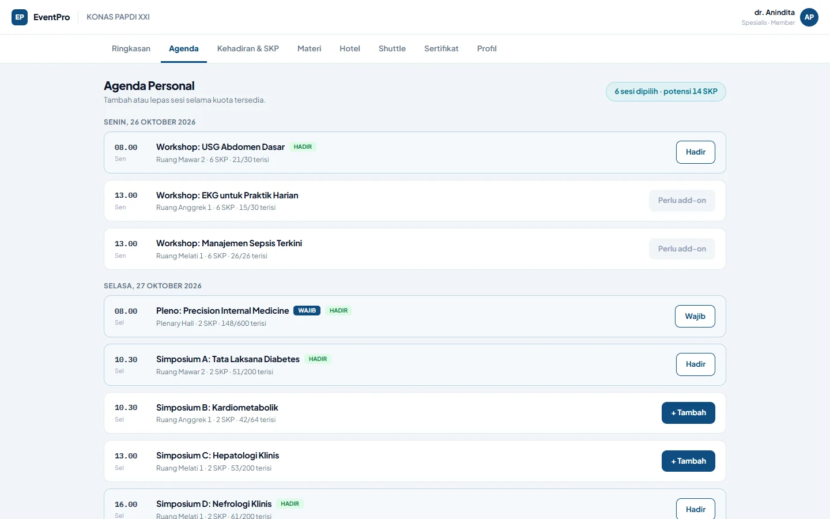Toggle Hadir for Simposium D Nefrologi Klinis
This screenshot has width=830, height=519.
[x=696, y=509]
